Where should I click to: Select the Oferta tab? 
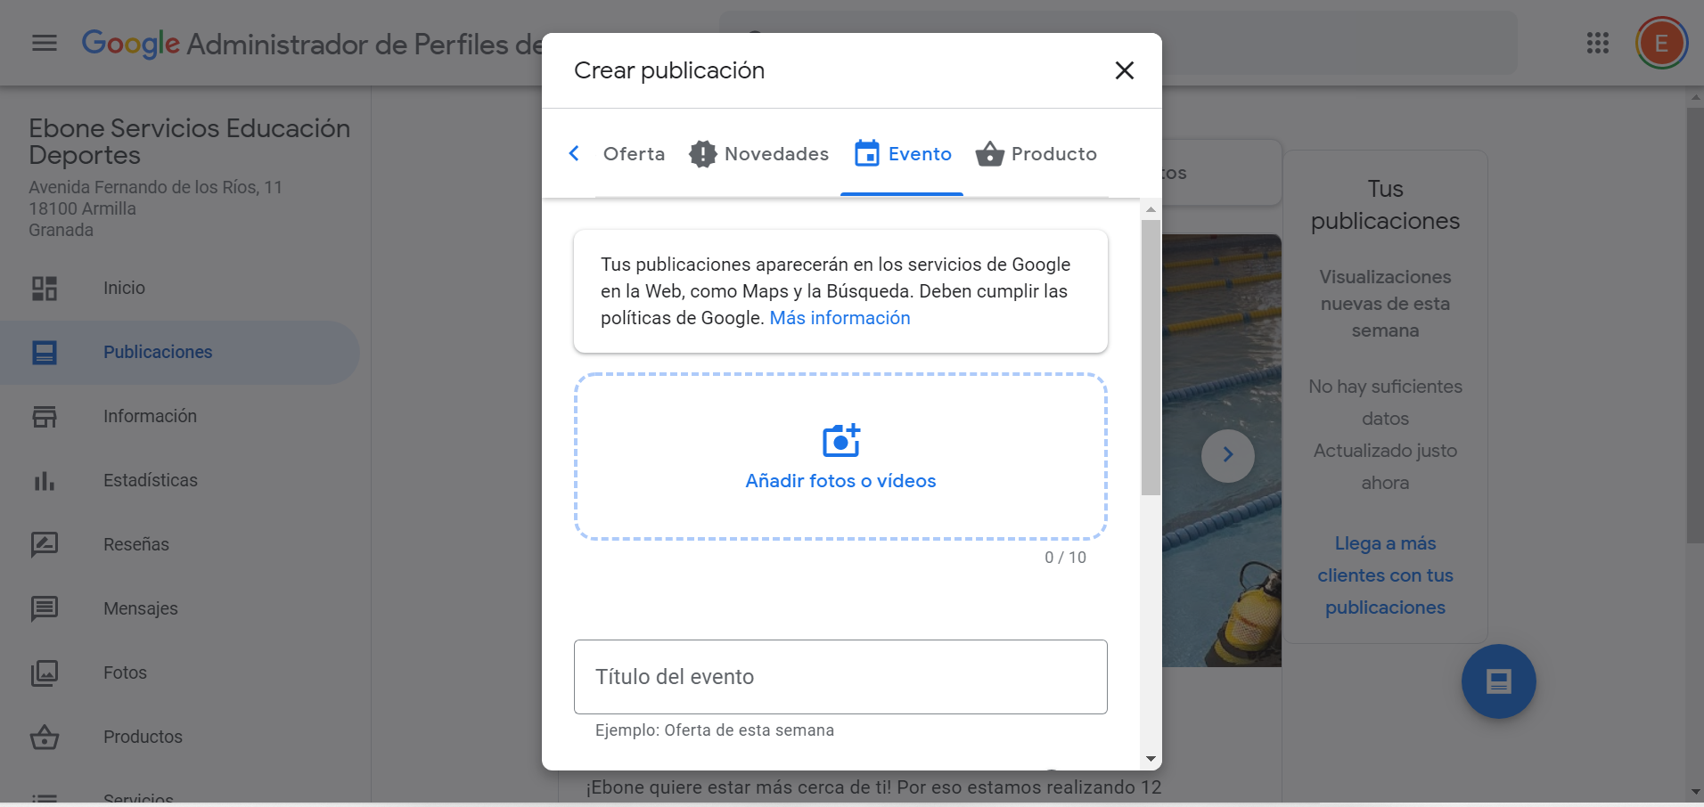click(634, 154)
